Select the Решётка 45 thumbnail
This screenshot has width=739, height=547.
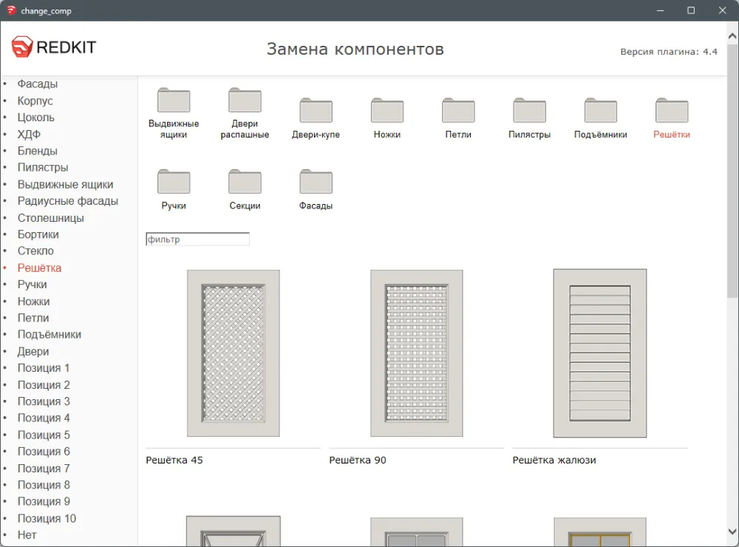point(234,353)
